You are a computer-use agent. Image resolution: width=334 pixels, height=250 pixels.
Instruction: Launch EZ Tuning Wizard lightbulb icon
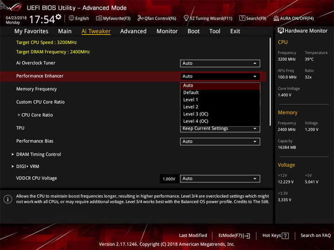click(186, 18)
